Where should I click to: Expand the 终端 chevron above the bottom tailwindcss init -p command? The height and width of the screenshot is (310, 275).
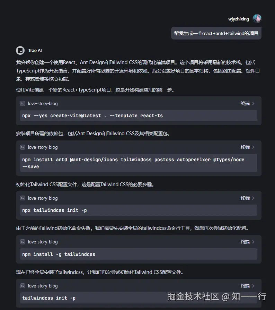point(253,286)
